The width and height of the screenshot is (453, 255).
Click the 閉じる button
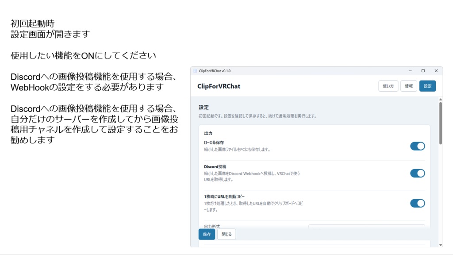226,234
